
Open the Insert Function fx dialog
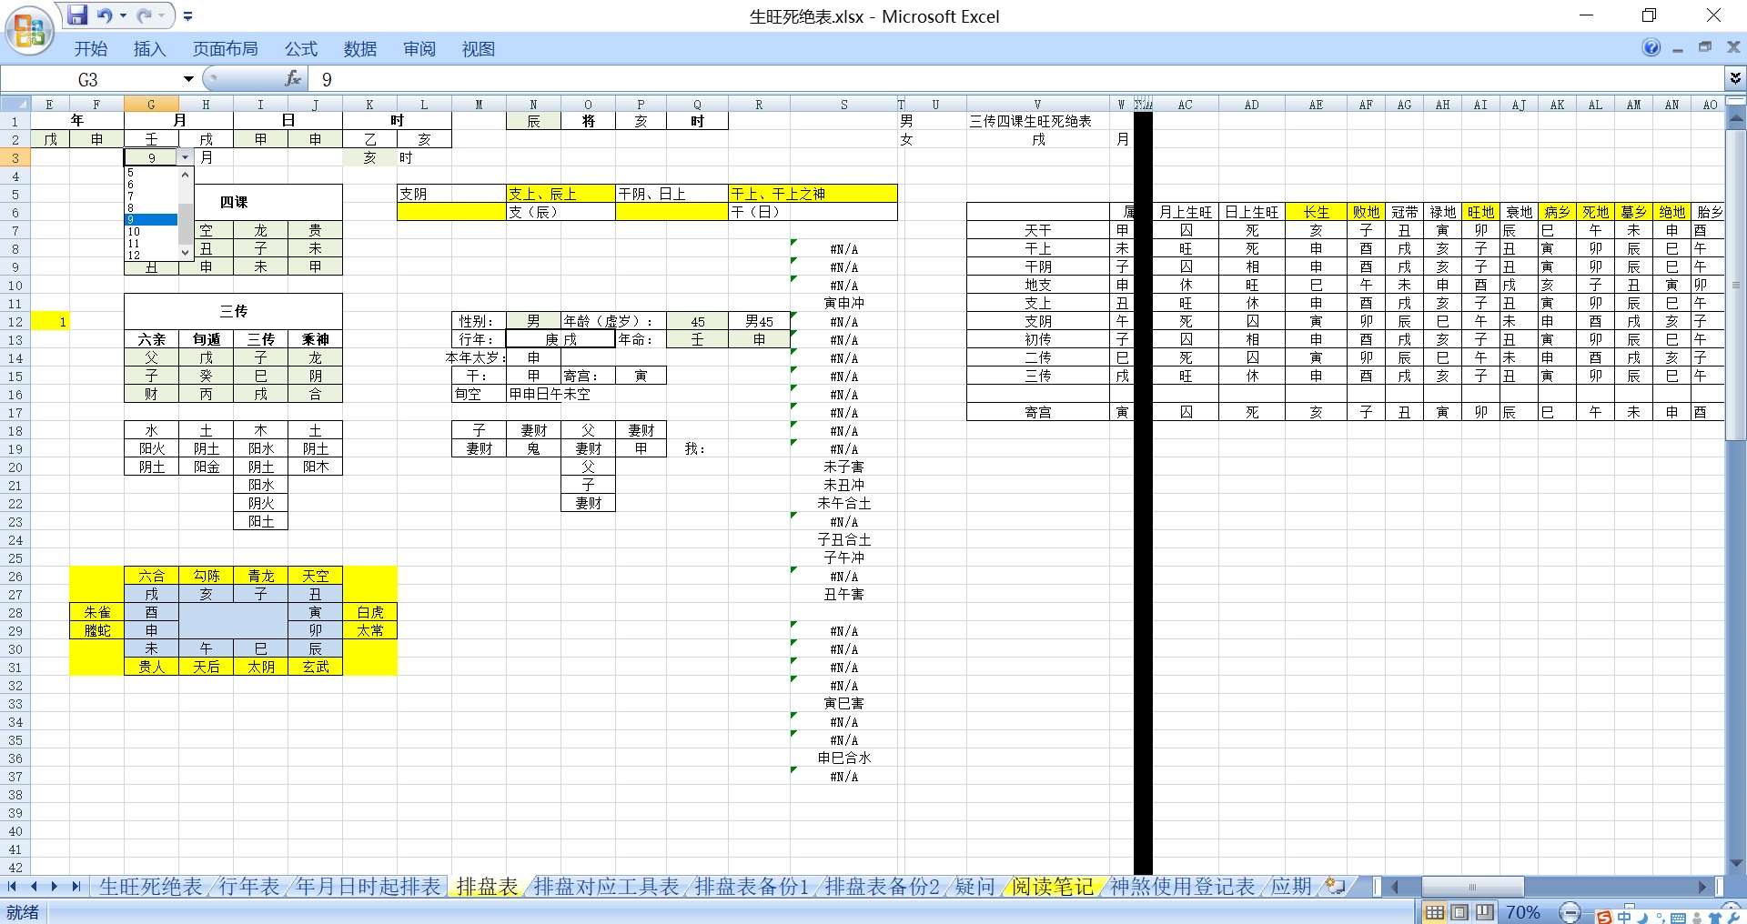(x=293, y=79)
